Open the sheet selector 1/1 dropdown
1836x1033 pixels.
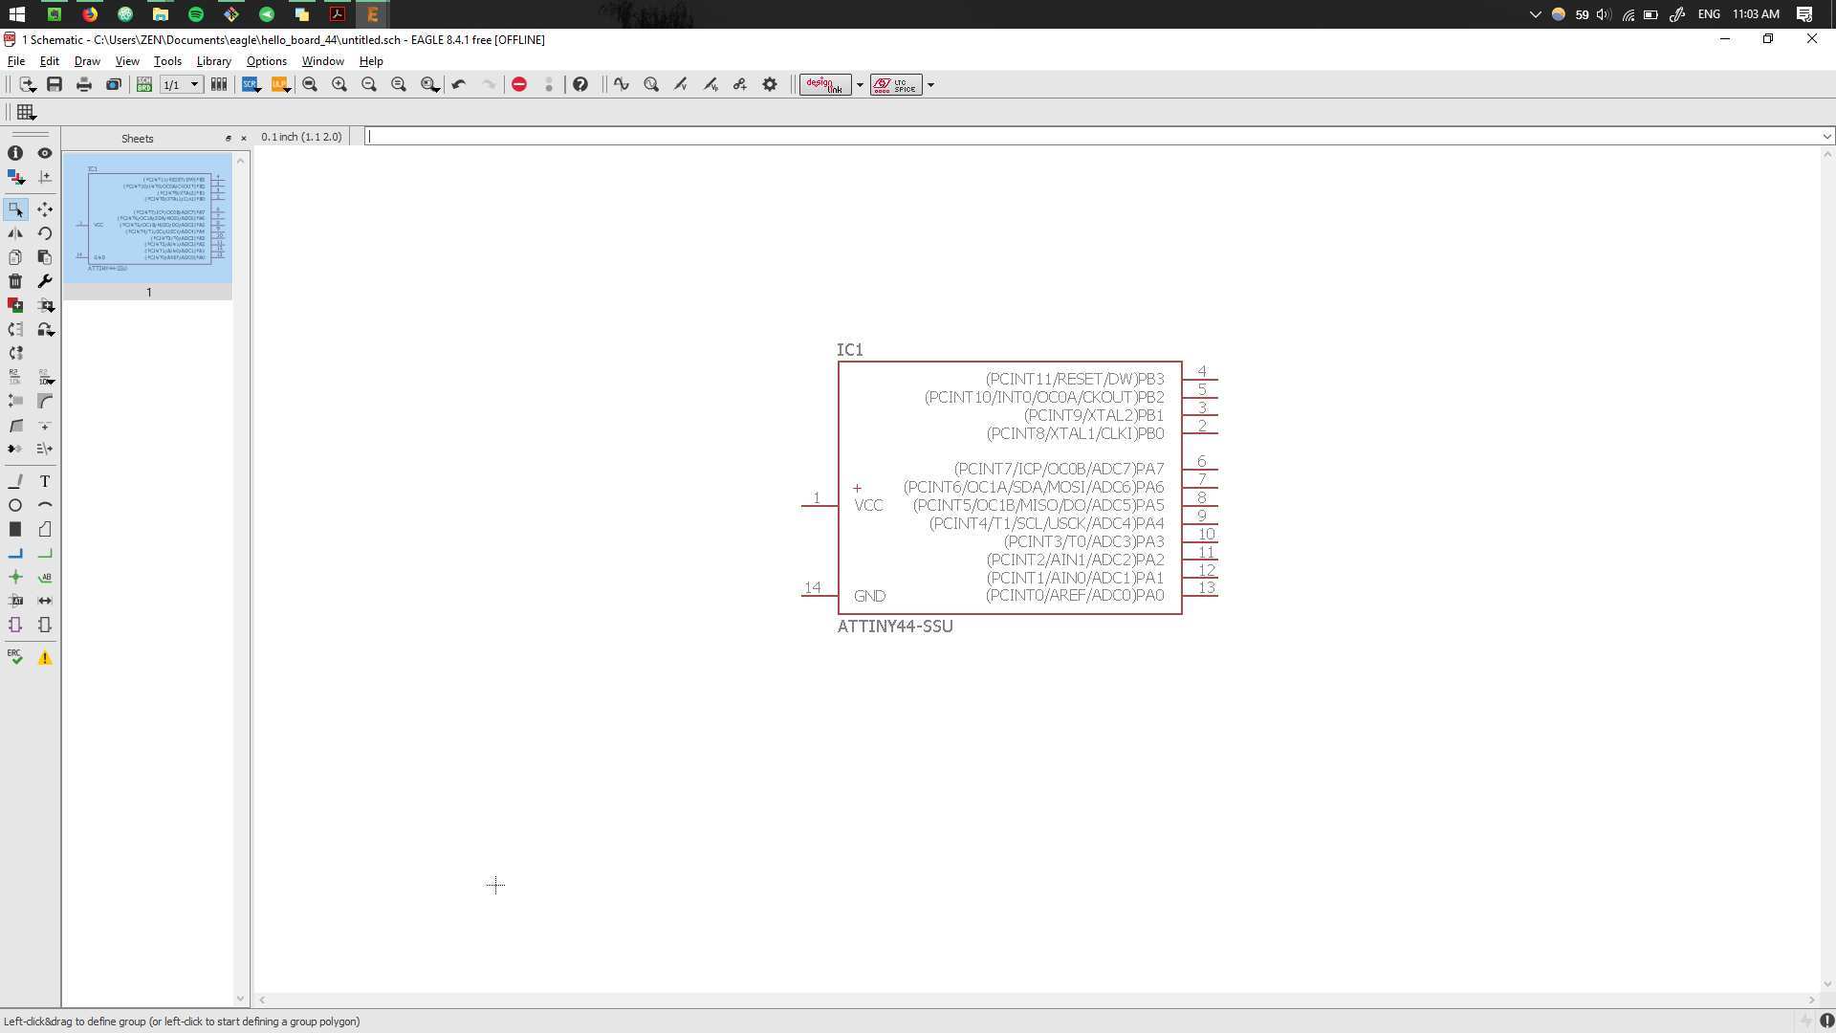pyautogui.click(x=182, y=84)
